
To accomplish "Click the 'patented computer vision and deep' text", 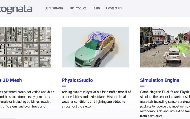I will [x=29, y=92].
